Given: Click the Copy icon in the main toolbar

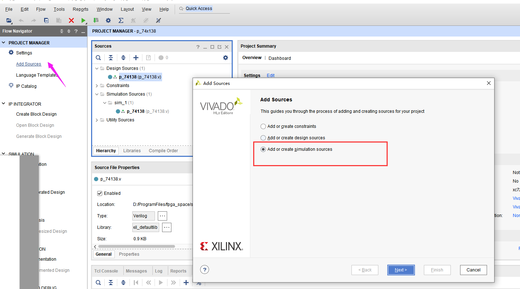Looking at the screenshot, I should [46, 20].
